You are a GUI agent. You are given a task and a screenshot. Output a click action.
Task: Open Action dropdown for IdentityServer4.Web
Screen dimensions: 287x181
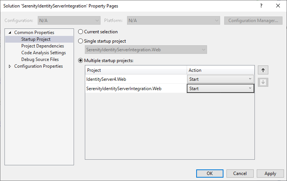pyautogui.click(x=220, y=79)
